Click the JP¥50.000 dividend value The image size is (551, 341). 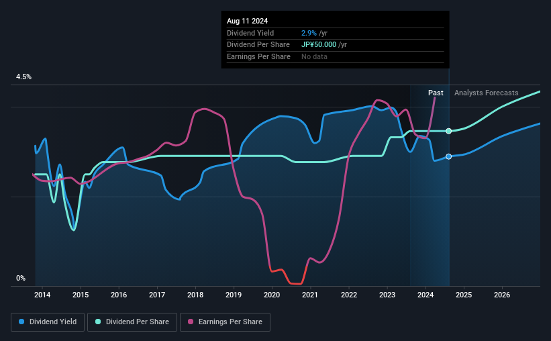[319, 45]
